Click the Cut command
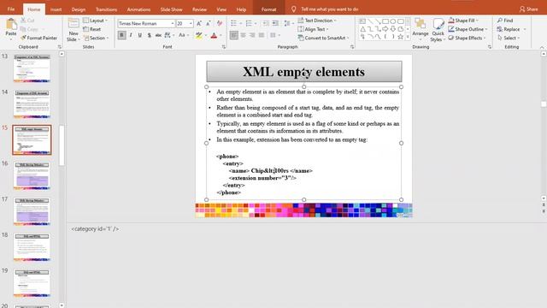Screen dimensions: 547x308 (x=27, y=21)
